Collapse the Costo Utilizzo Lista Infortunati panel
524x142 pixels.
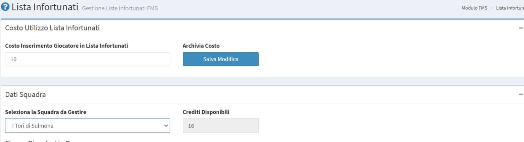click(521, 28)
